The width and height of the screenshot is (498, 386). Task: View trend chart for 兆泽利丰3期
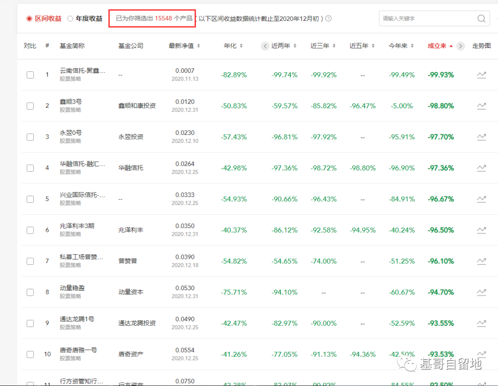[481, 230]
